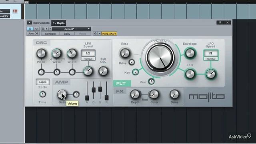Pin the instrument window
256x144 pixels.
pos(220,22)
